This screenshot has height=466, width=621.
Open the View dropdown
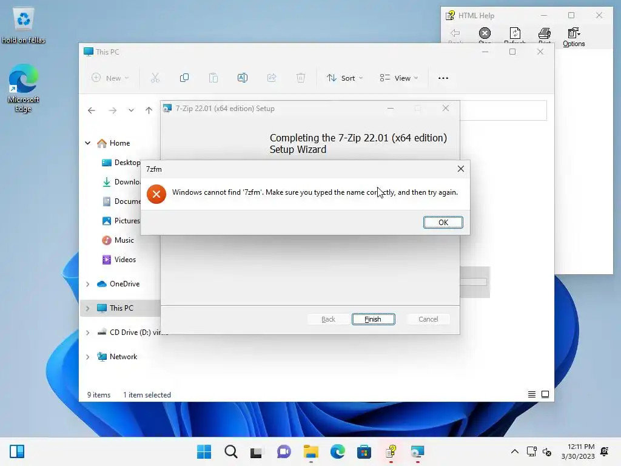point(399,78)
